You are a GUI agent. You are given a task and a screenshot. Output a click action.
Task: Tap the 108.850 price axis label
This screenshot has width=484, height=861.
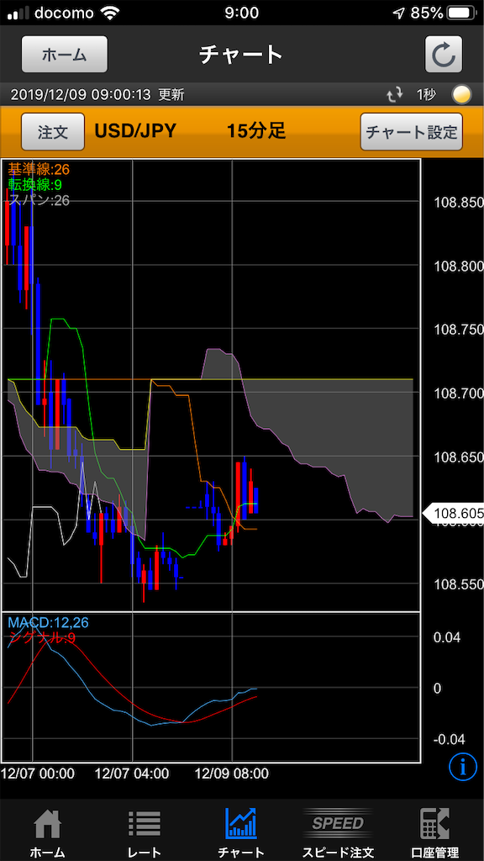click(x=458, y=202)
